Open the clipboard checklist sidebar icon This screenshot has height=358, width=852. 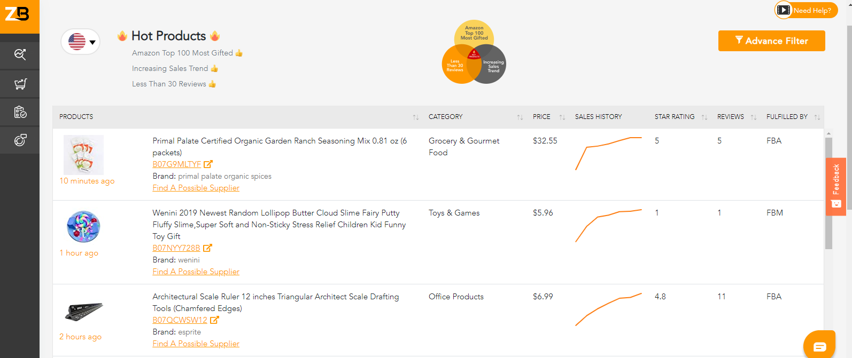coord(20,112)
